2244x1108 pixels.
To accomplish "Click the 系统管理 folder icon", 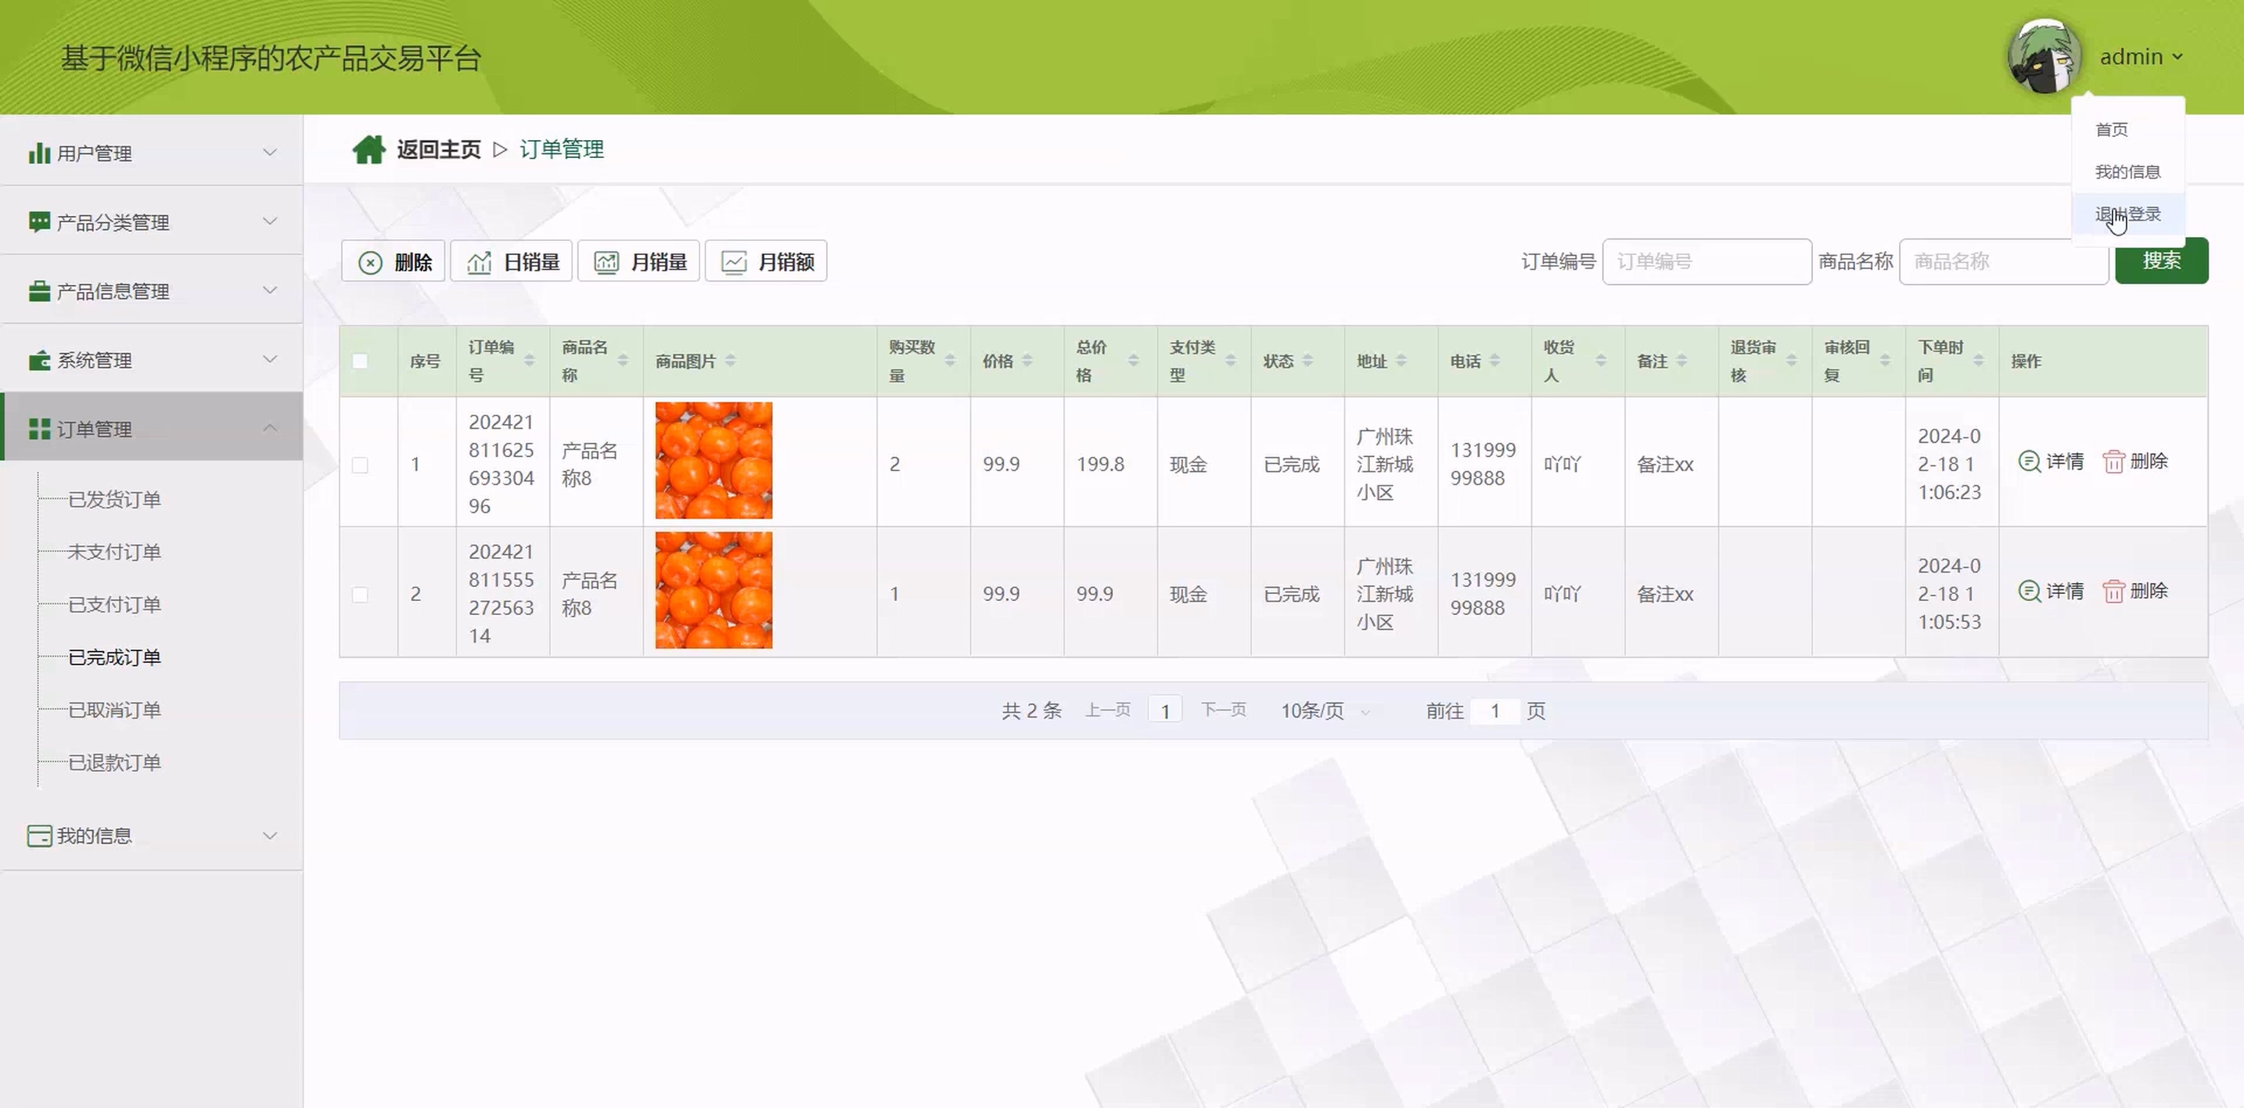I will (x=39, y=360).
